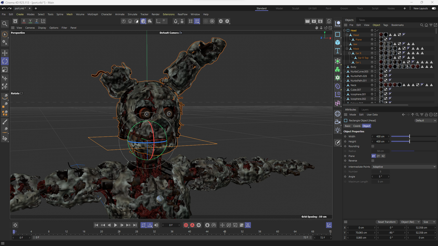Switch to the Takes tab
Viewport: 438px width, 246px height.
[362, 20]
